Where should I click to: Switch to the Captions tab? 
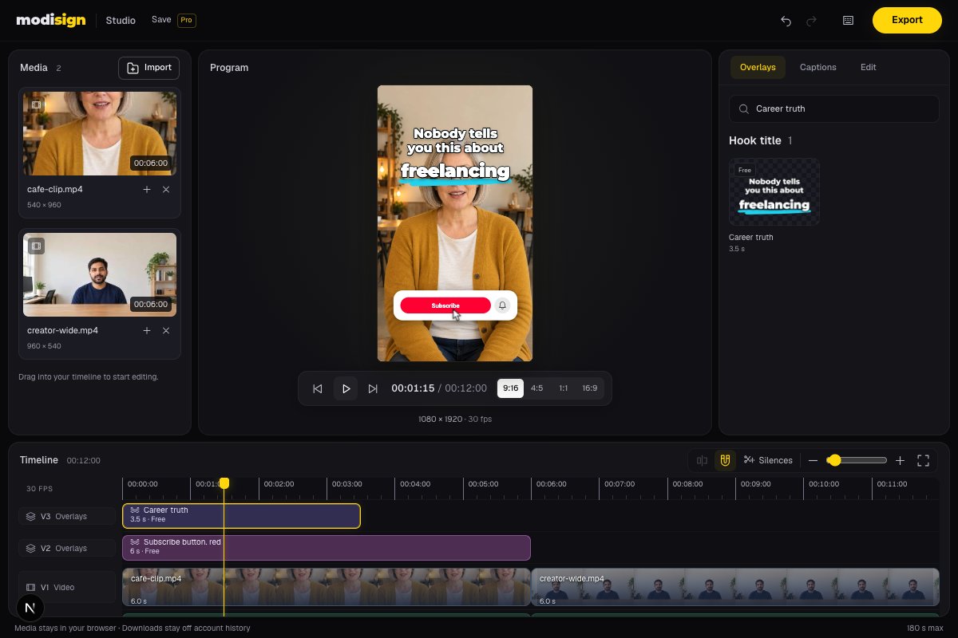818,68
